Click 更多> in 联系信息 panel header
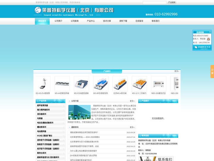 click(174, 136)
